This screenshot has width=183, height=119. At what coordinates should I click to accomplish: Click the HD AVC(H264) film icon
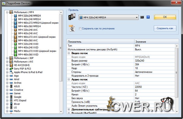pos(11,65)
